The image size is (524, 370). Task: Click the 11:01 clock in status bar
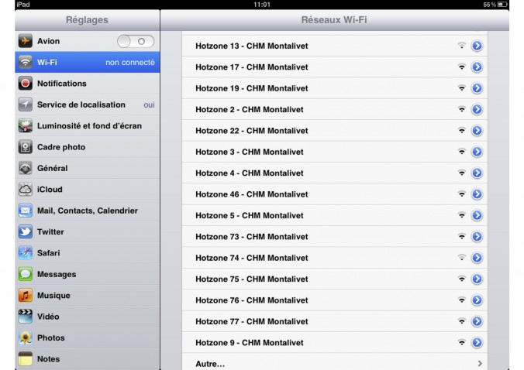pos(262,5)
